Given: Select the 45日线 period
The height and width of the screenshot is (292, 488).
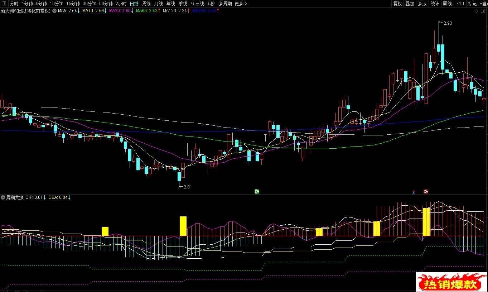Looking at the screenshot, I should click(x=197, y=4).
